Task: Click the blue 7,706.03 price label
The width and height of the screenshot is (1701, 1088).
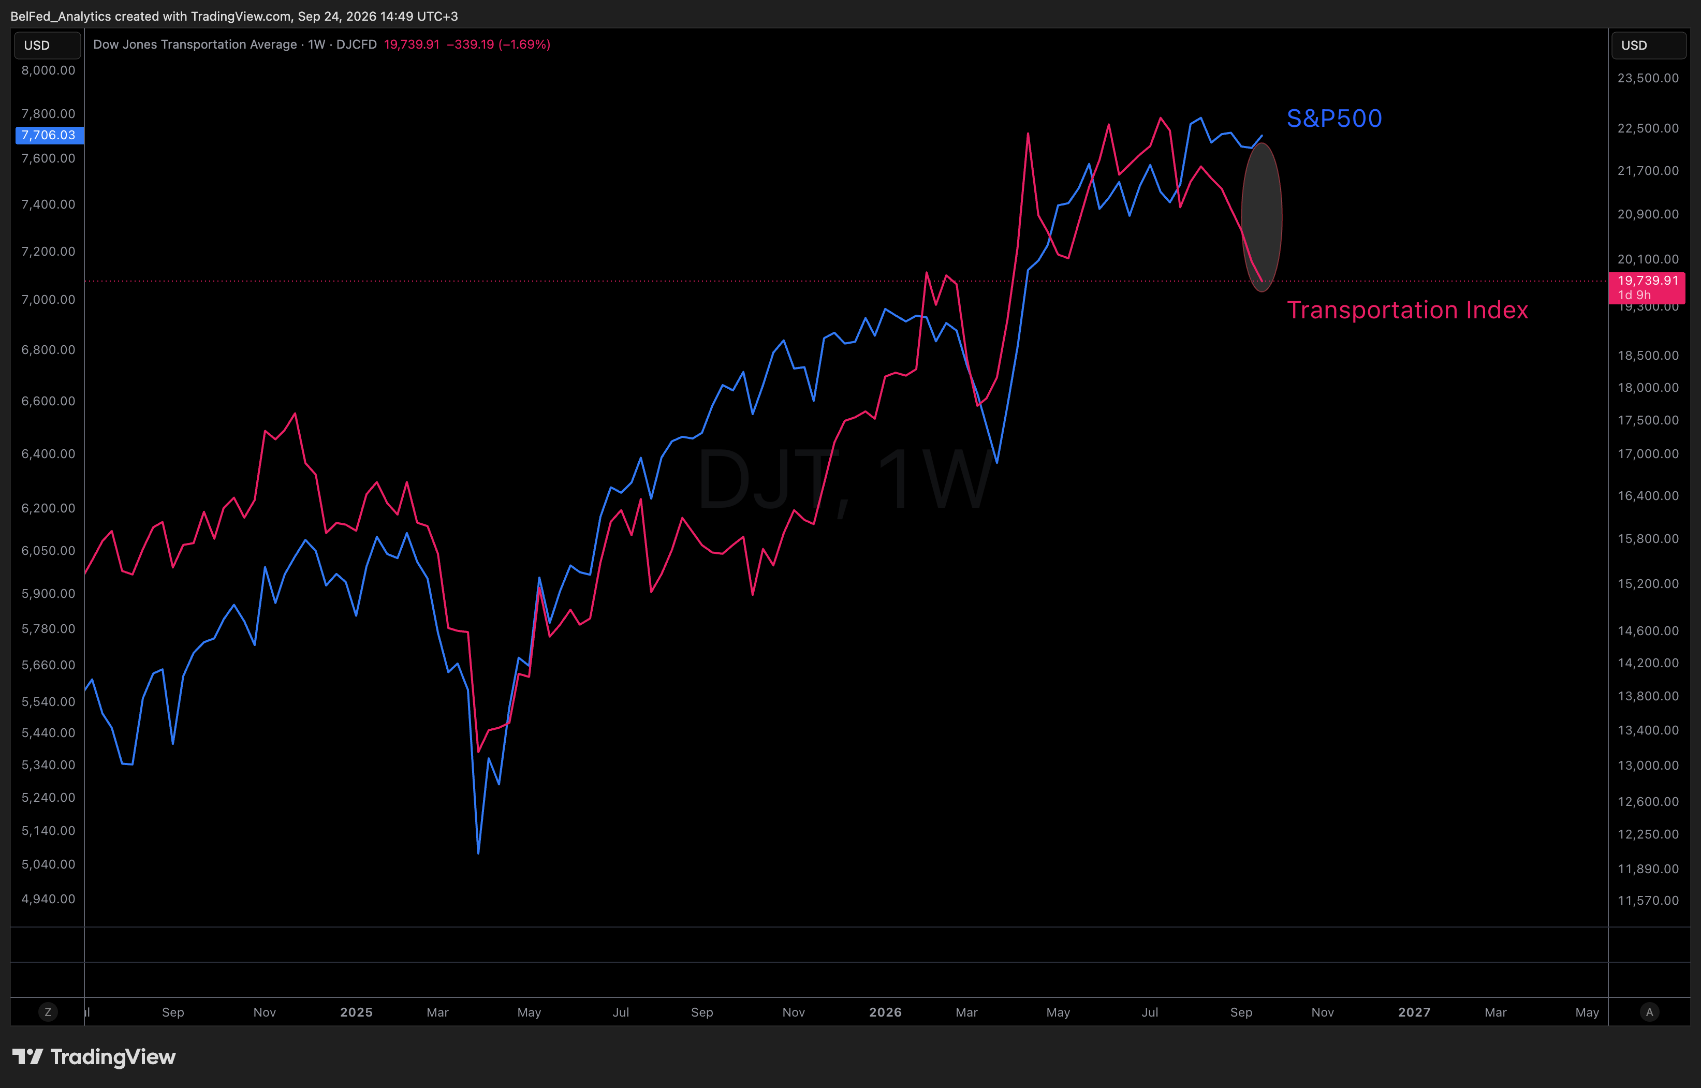Action: 50,135
